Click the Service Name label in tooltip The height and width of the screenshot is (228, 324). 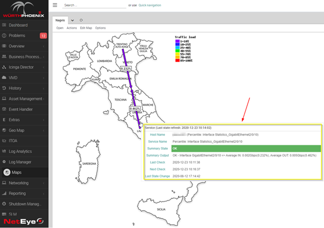point(157,141)
